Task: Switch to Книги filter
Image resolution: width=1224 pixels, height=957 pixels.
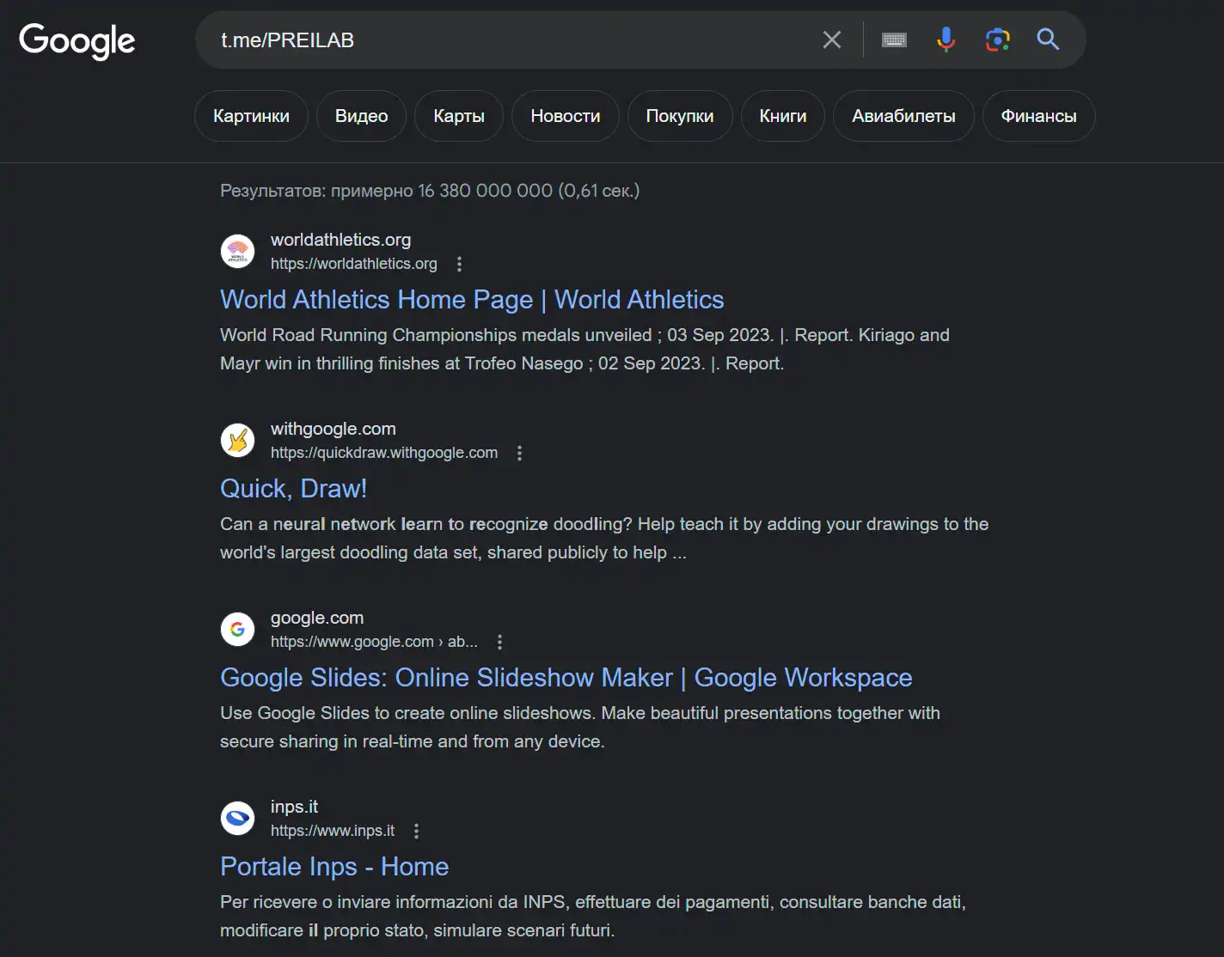Action: point(783,116)
